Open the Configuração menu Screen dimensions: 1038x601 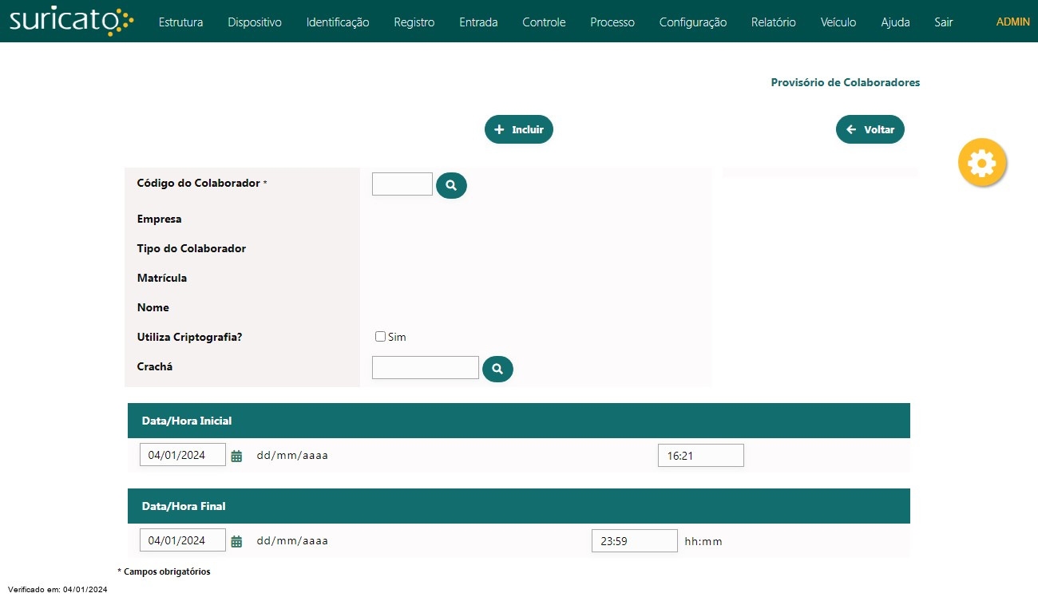pos(693,22)
